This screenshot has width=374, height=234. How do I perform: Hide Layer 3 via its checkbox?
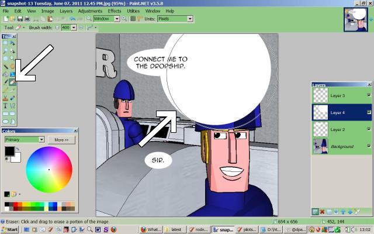[368, 95]
